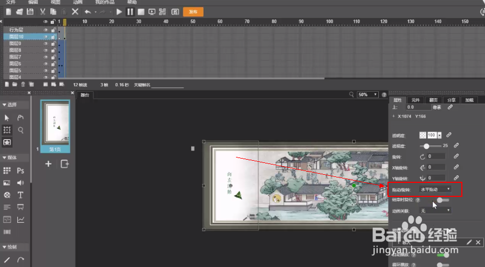Screen dimensions: 485x267
Task: Play the animation
Action: 119,12
